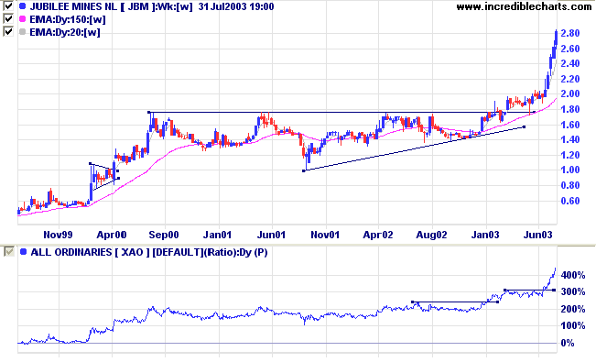Screen dimensions: 596x362
Task: Click the Nov99 time axis label
Action: pos(58,235)
